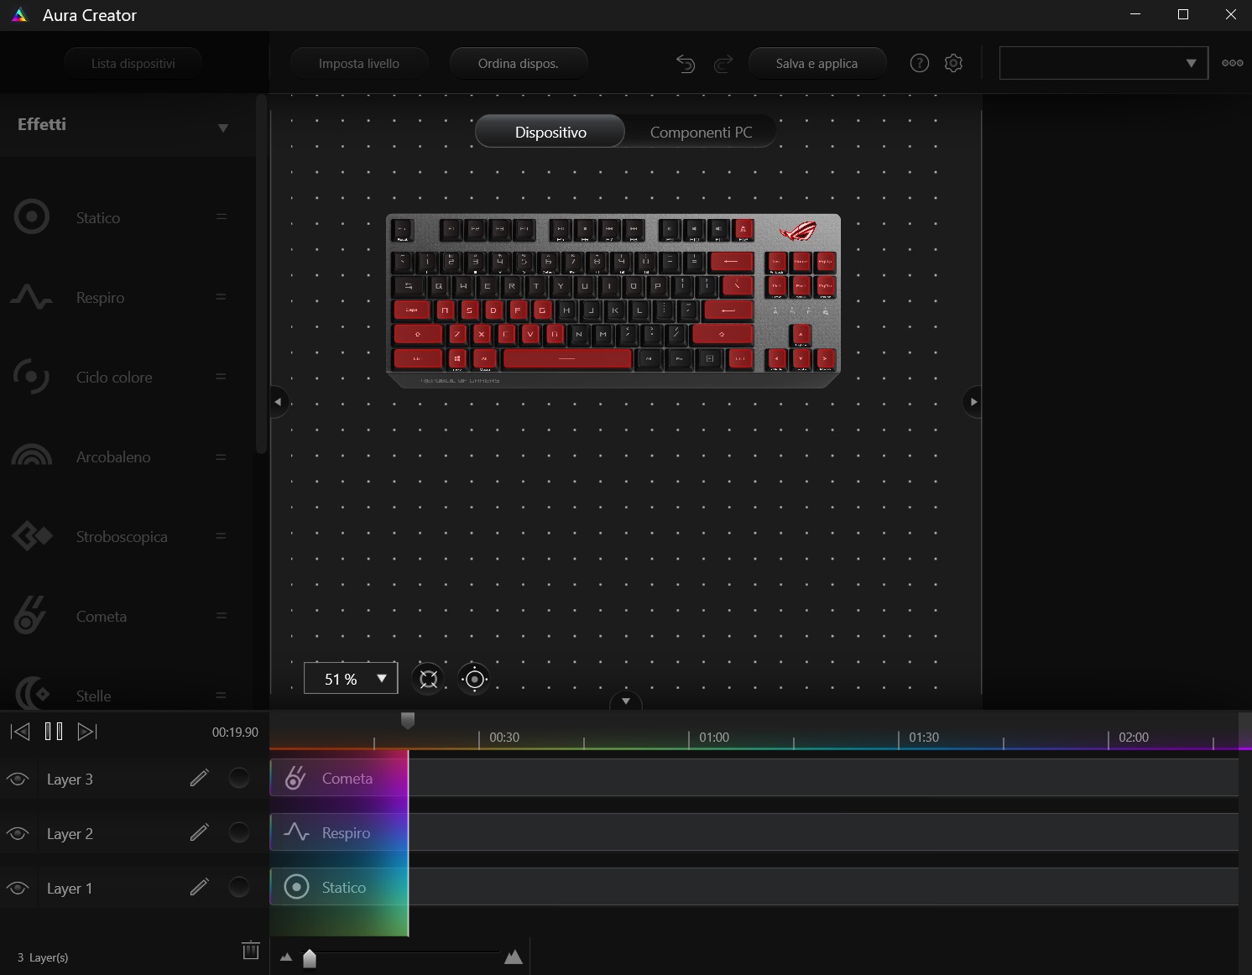Click the large mountains zoom-in timeline icon
Screen dimensions: 1252x975
(514, 957)
